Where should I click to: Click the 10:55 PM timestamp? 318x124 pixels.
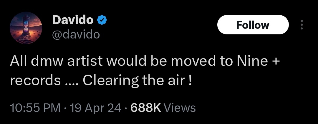pos(35,108)
